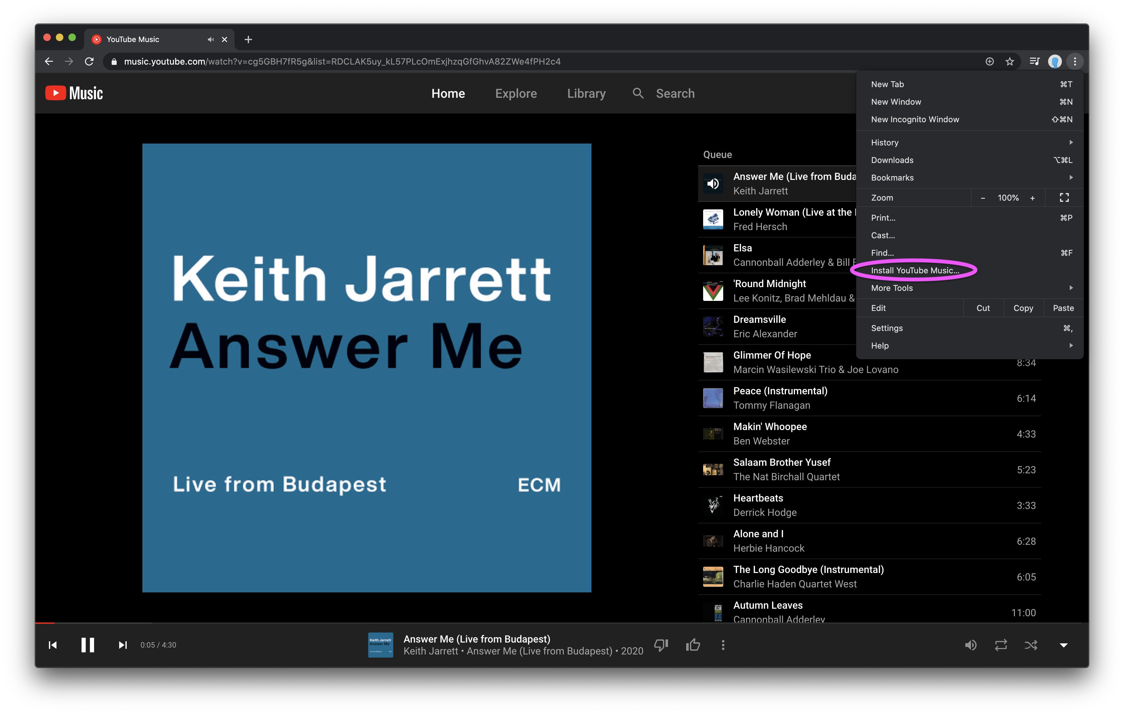Screen dimensions: 1124x714
Task: Increase zoom with plus button
Action: [1032, 198]
